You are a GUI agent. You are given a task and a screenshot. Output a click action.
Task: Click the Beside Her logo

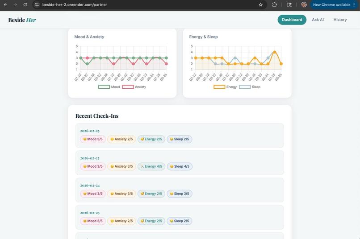[22, 20]
